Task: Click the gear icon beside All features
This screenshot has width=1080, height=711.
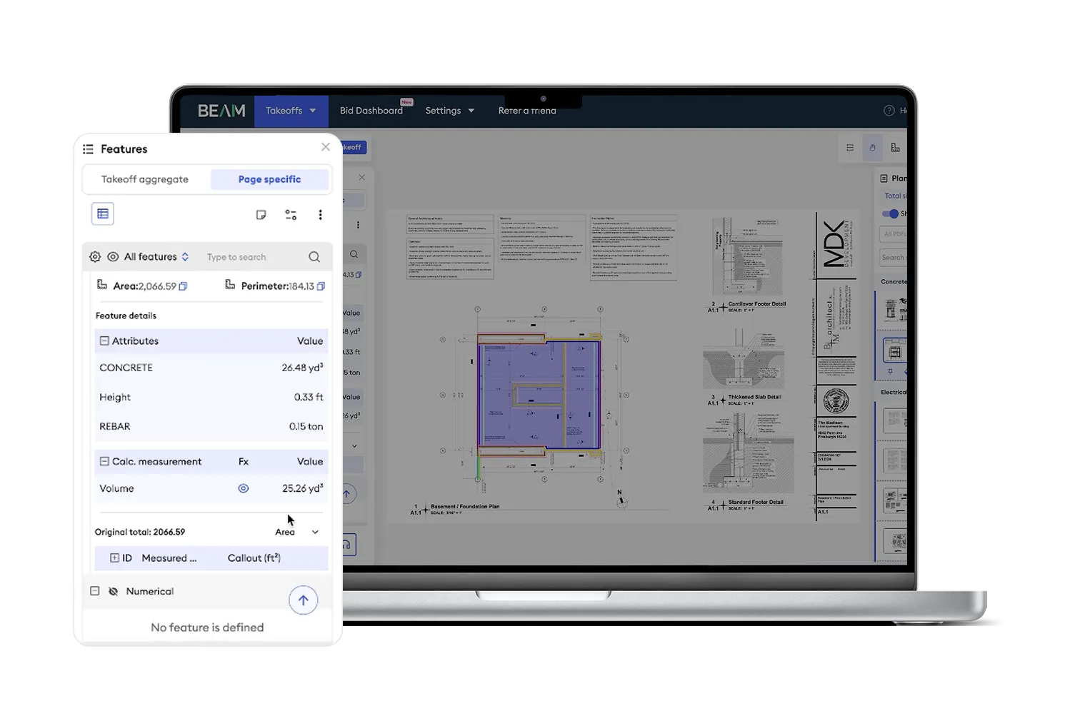Action: click(95, 256)
